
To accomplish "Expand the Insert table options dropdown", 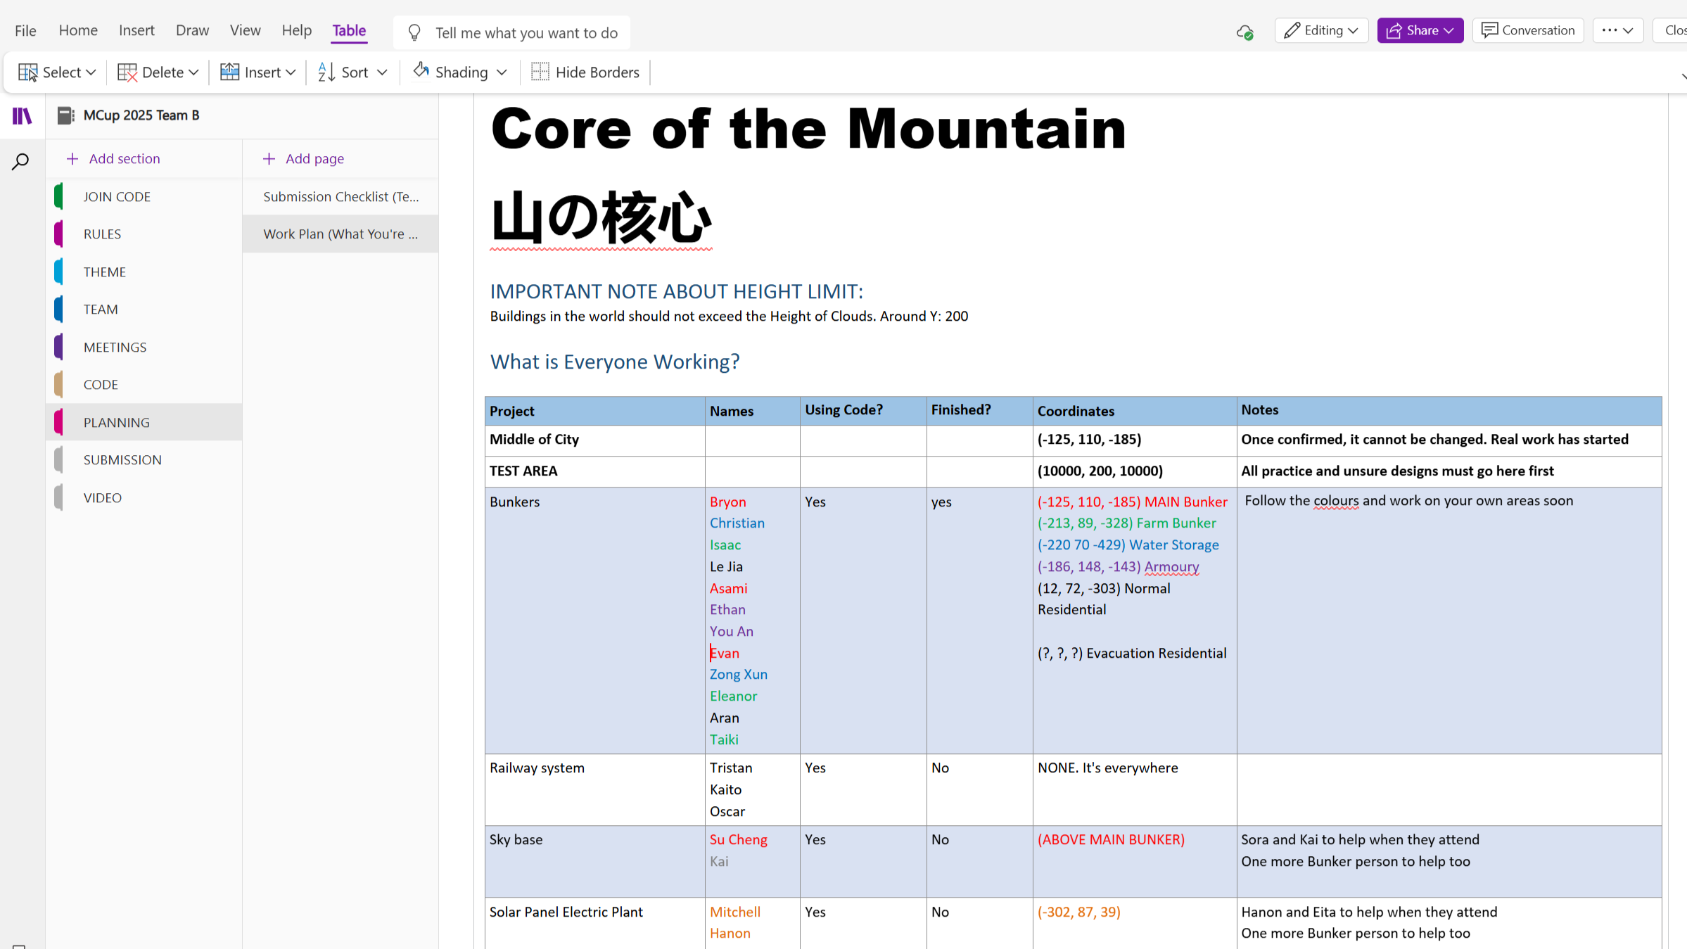I will pyautogui.click(x=291, y=72).
